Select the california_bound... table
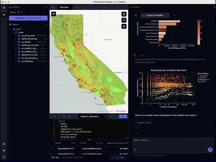216x162 pixels. coord(30,39)
